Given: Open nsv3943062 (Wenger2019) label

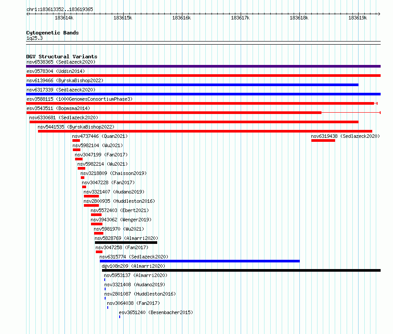Looking at the screenshot, I should pos(121,220).
